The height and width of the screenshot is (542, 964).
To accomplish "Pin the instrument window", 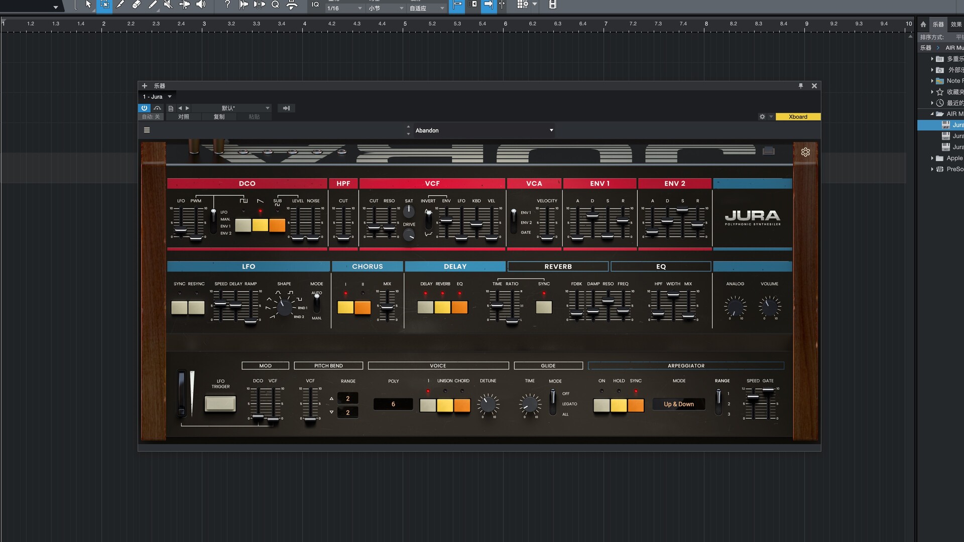I will tap(801, 86).
